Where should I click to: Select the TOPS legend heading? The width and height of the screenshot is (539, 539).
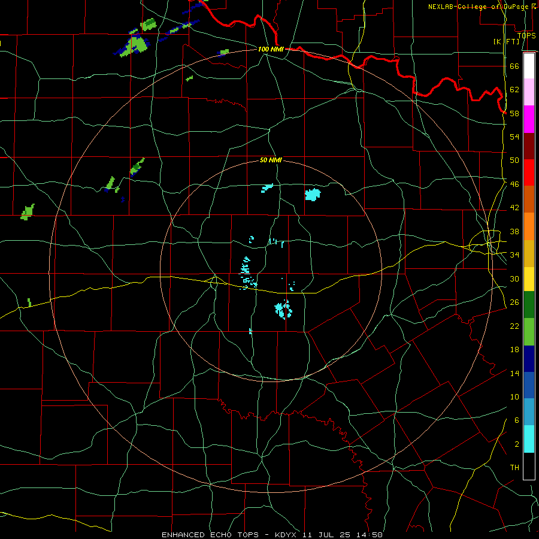coord(526,35)
